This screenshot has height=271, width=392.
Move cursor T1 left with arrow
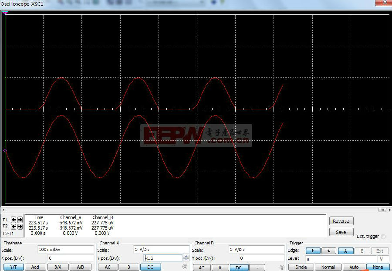pyautogui.click(x=14, y=220)
